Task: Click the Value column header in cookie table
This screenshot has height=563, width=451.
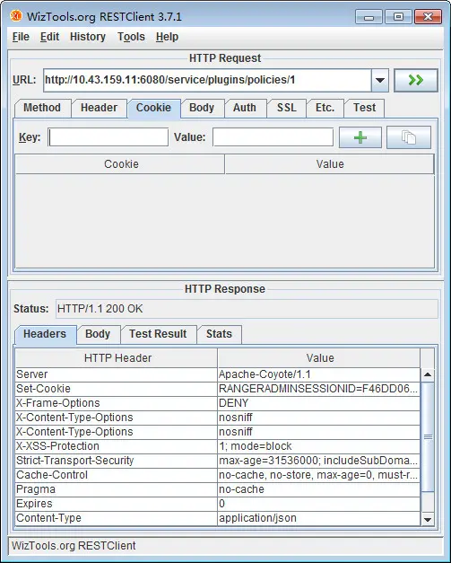Action: [329, 164]
